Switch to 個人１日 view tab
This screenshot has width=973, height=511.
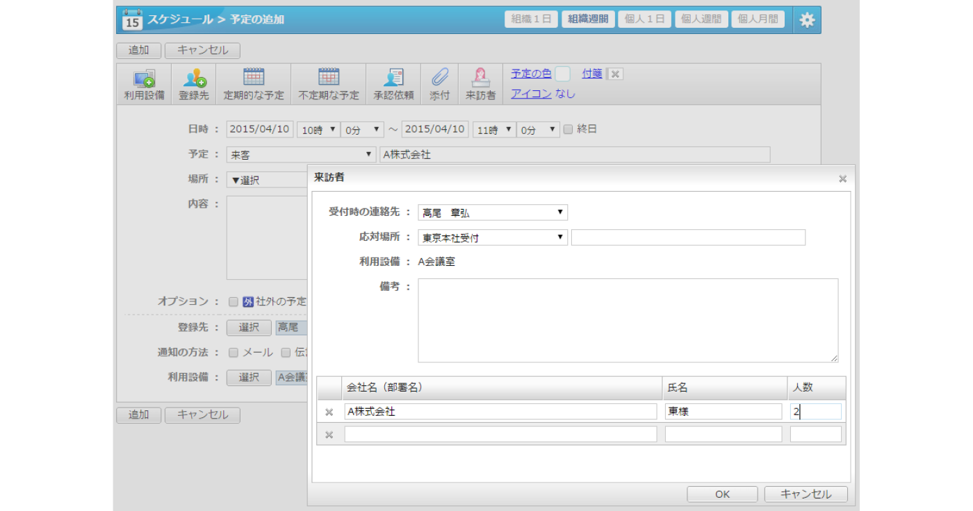coord(645,19)
